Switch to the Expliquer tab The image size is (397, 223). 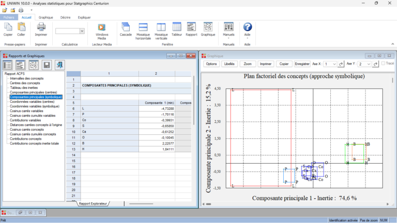click(84, 18)
